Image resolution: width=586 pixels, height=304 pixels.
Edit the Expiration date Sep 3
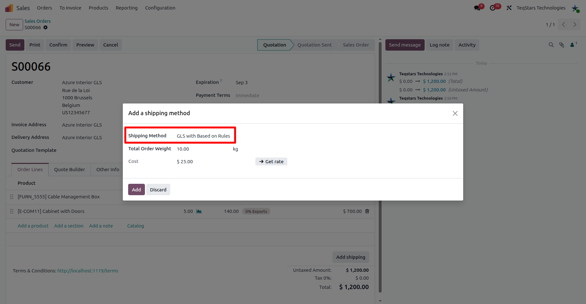[241, 83]
